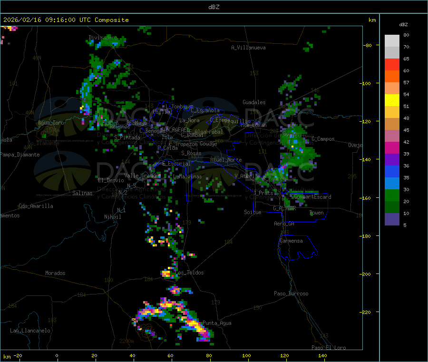The height and width of the screenshot is (362, 428).
Task: Click the magenta 39-42 dBZ legend swatch
Action: [392, 147]
